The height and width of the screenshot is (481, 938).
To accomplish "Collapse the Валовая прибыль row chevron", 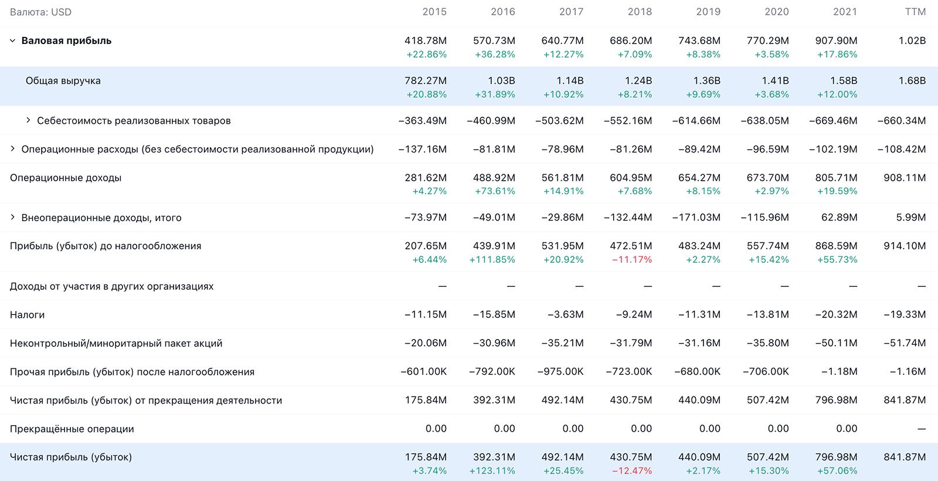I will pyautogui.click(x=12, y=41).
